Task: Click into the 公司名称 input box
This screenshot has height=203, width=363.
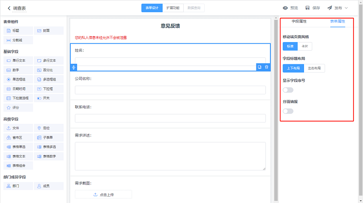Action: [170, 90]
